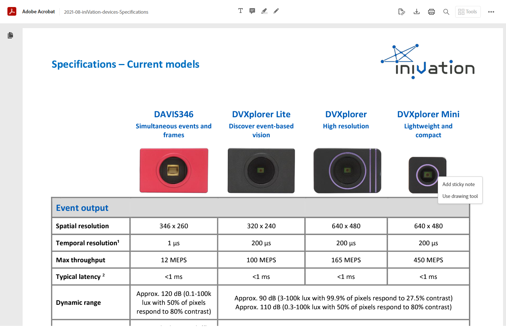Click 'Simultaneous events and frames' subtitle
Screen dimensions: 506x327
173,131
